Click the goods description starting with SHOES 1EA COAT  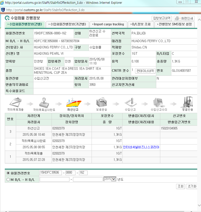[67, 70]
